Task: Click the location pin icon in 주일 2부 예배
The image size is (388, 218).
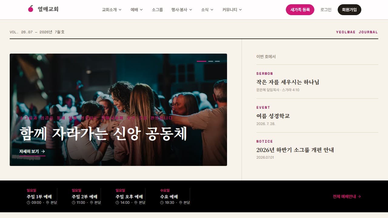Action: pyautogui.click(x=92, y=203)
